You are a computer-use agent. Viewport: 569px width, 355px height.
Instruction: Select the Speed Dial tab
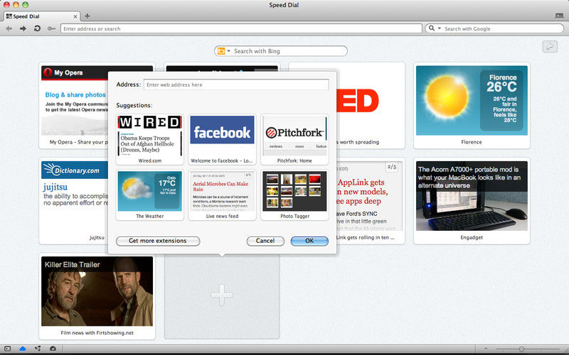pyautogui.click(x=42, y=16)
